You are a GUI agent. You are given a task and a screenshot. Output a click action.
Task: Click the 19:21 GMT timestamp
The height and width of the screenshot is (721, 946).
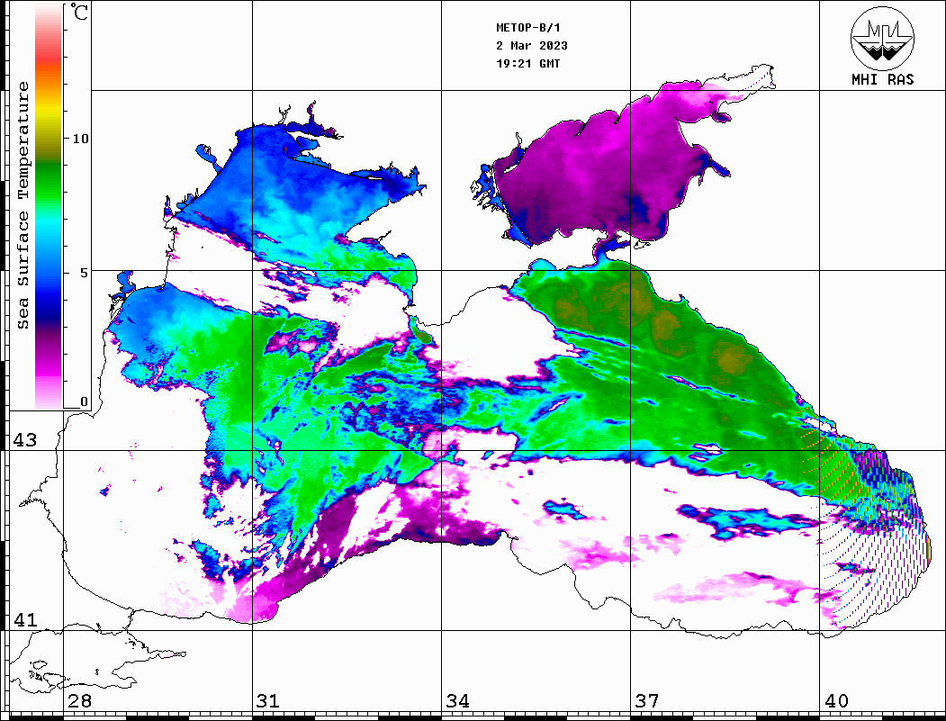tap(527, 64)
